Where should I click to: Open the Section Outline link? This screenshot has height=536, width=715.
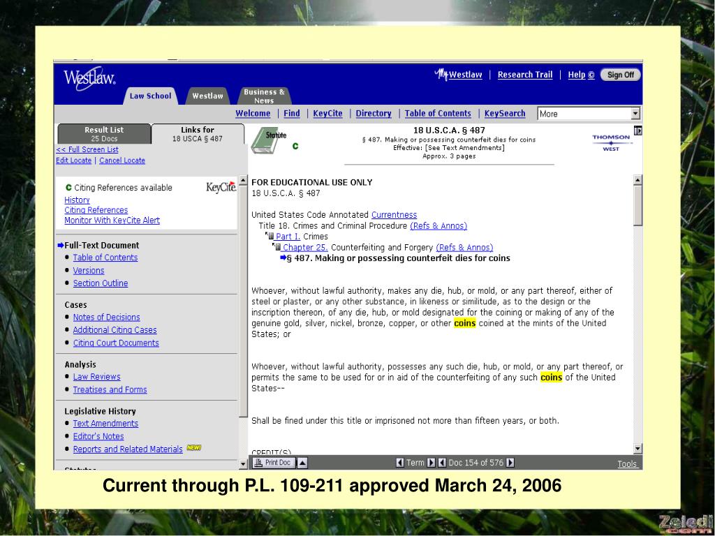pyautogui.click(x=101, y=283)
